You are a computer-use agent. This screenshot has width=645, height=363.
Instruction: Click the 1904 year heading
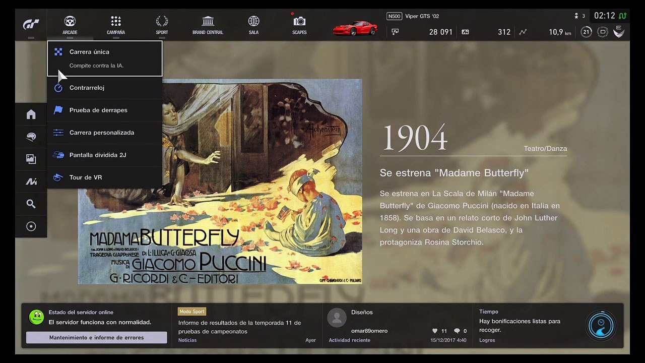click(415, 138)
